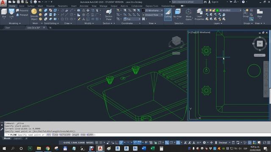Open the 2D Wireframe visual style dropdown
The width and height of the screenshot is (271, 152).
(152, 11)
